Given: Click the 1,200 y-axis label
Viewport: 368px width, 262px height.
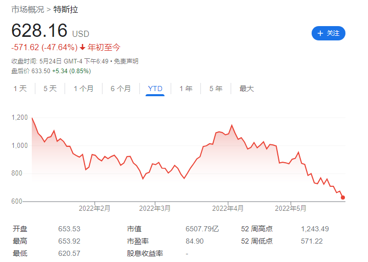Looking at the screenshot, I should click(x=19, y=117).
